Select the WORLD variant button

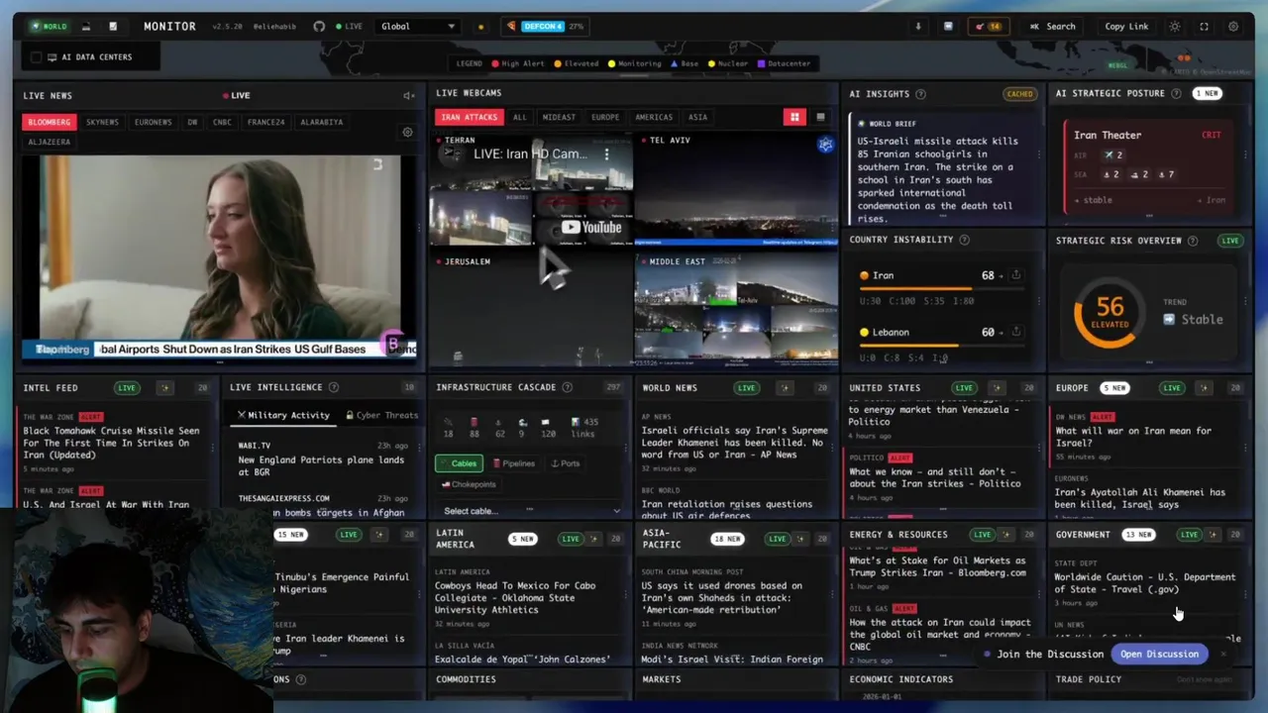49,27
